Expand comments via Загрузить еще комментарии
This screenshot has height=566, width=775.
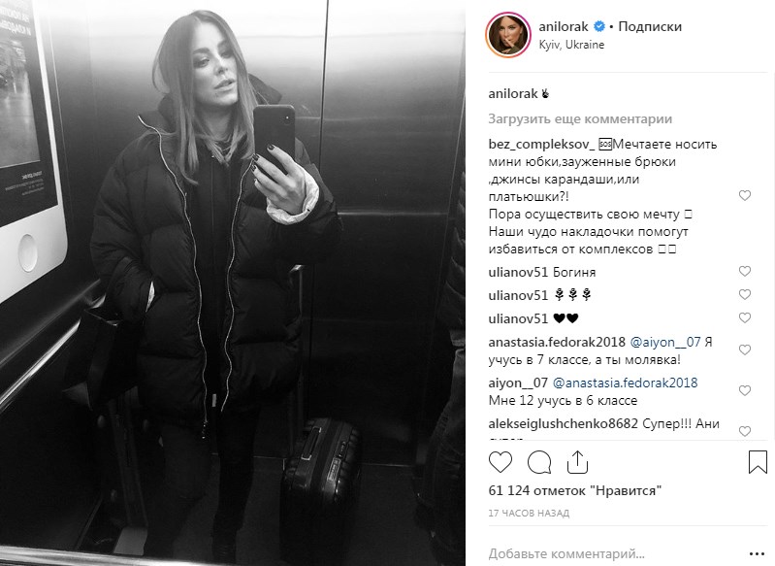point(580,119)
